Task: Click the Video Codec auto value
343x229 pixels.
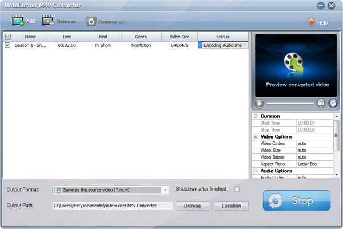Action: pos(302,144)
